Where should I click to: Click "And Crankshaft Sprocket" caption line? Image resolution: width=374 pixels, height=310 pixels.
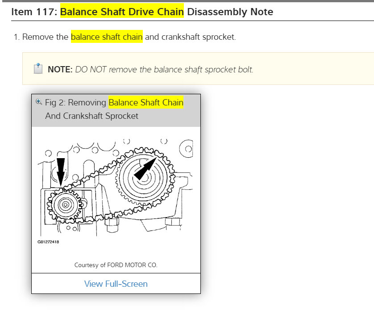(x=91, y=116)
